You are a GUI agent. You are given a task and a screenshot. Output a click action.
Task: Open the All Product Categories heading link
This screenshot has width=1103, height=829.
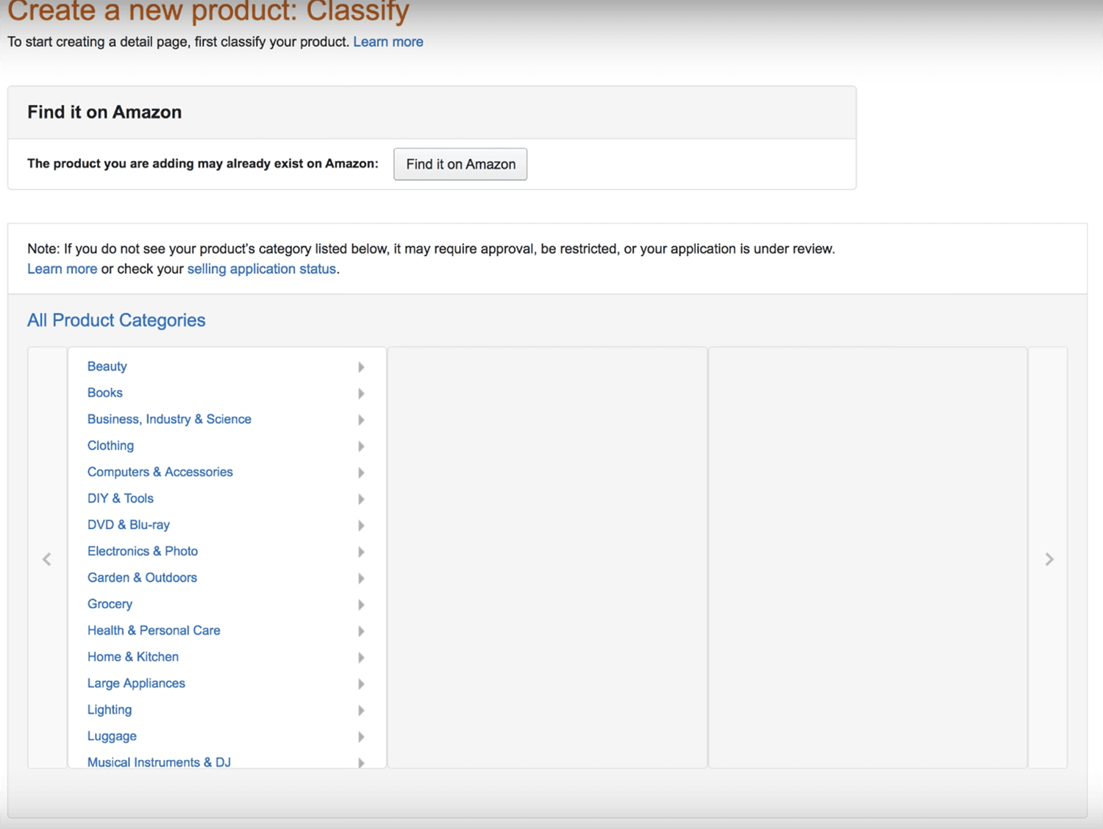[116, 320]
